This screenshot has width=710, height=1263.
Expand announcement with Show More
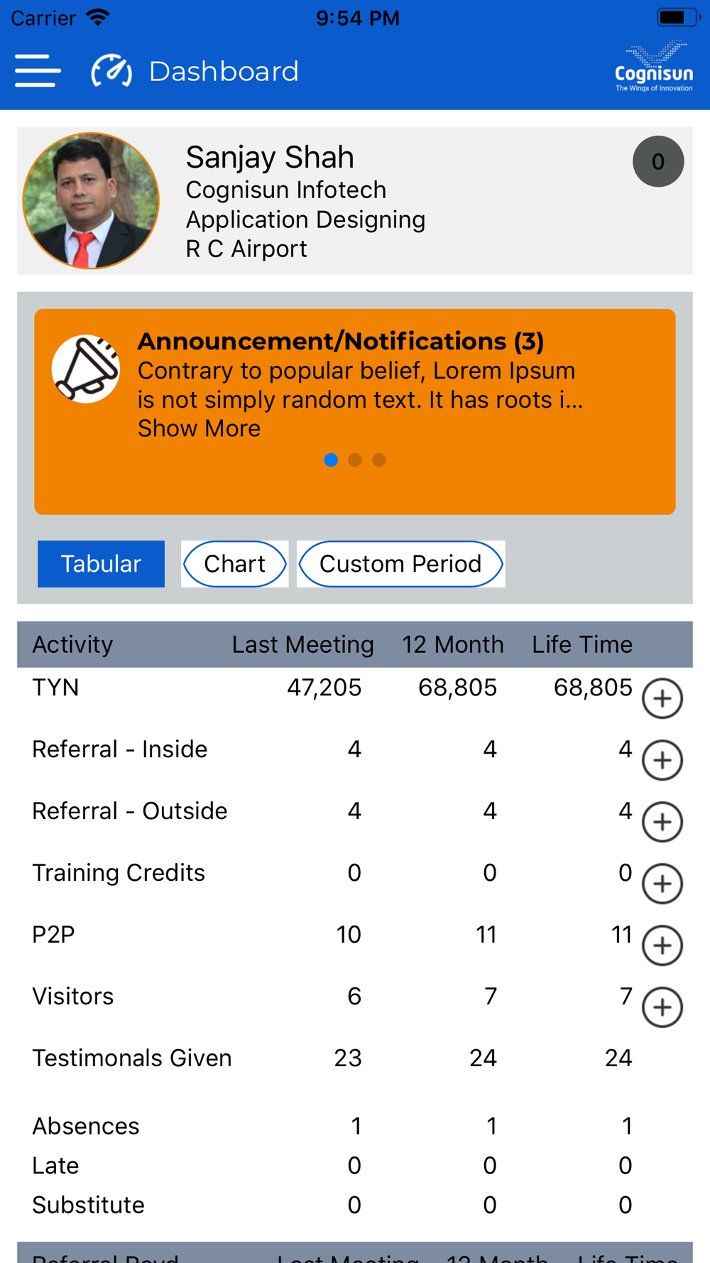(x=199, y=428)
